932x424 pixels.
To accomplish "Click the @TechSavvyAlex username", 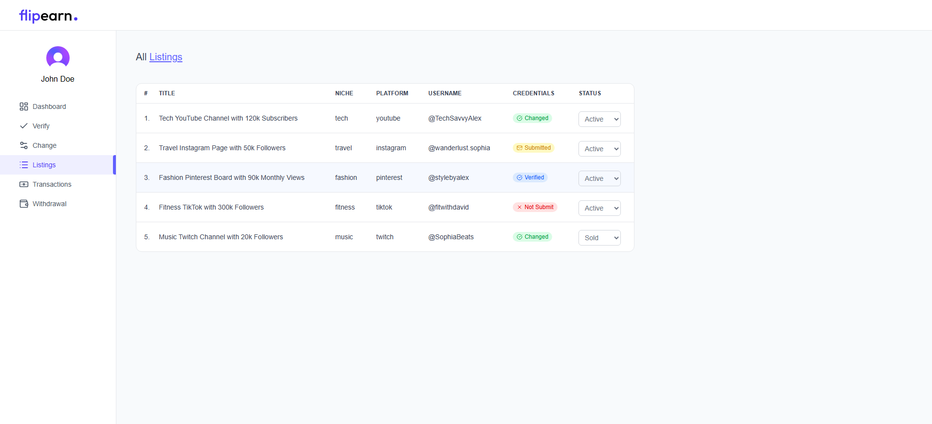I will [454, 118].
